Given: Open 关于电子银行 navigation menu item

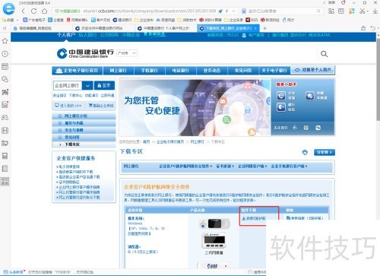Looking at the screenshot, I should 274,71.
